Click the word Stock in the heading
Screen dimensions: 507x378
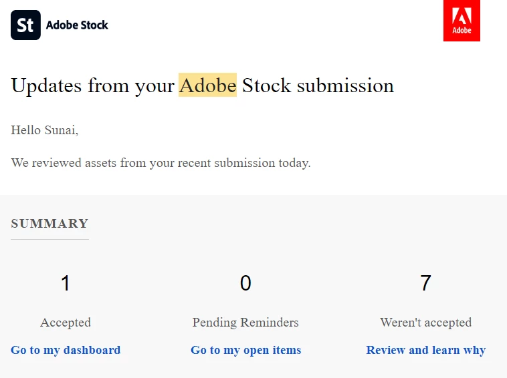click(x=266, y=85)
